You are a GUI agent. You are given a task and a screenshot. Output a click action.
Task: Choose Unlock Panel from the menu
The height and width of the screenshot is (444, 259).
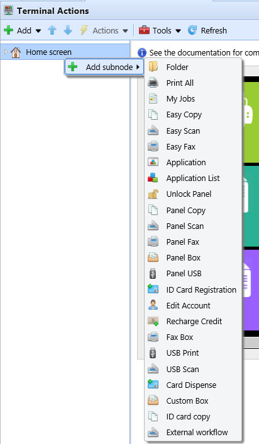point(193,194)
